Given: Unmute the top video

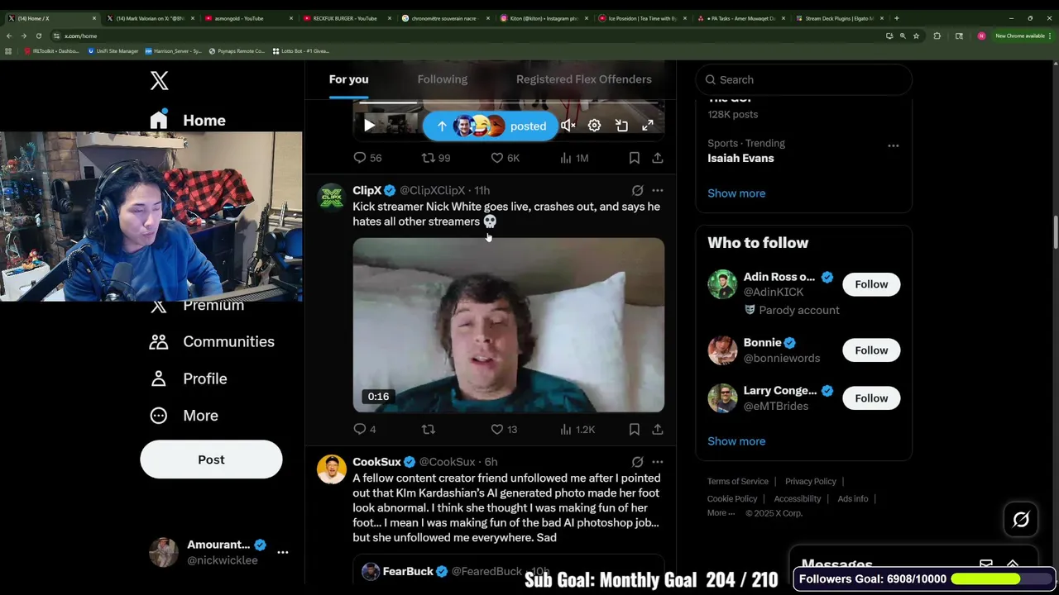Looking at the screenshot, I should 568,126.
